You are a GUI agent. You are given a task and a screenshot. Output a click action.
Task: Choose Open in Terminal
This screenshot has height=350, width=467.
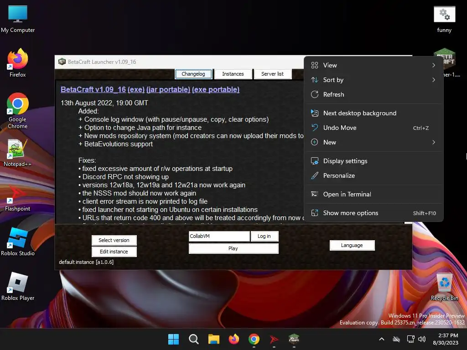[374, 194]
